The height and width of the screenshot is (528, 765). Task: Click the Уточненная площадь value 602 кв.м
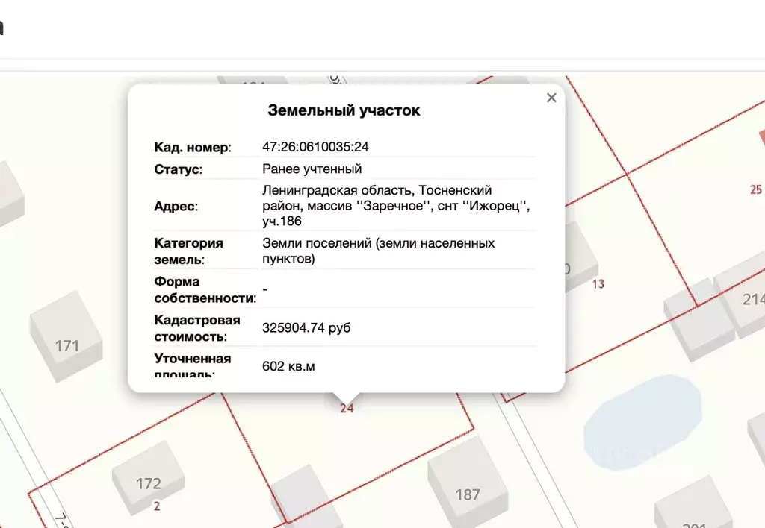[287, 366]
